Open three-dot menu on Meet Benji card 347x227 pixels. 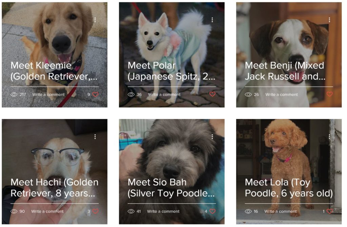329,20
